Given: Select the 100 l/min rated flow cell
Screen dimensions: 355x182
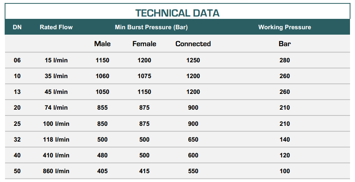Looking at the screenshot, I should (x=56, y=124).
